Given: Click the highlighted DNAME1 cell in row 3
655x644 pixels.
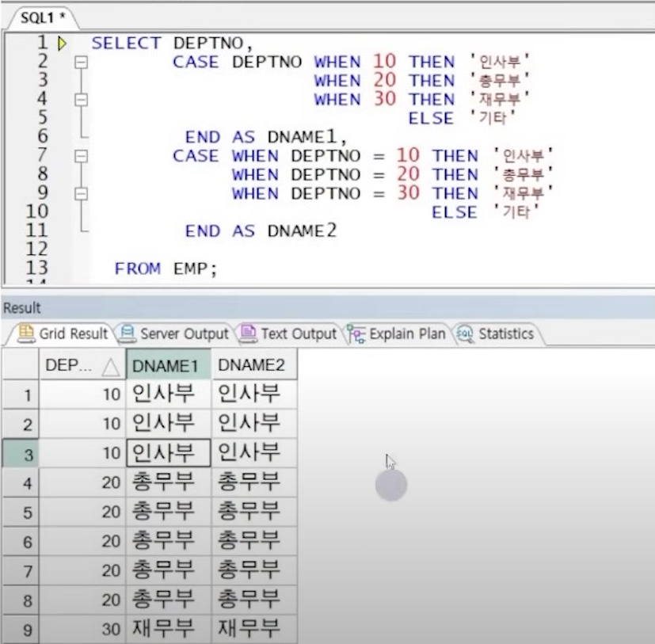Looking at the screenshot, I should [169, 453].
